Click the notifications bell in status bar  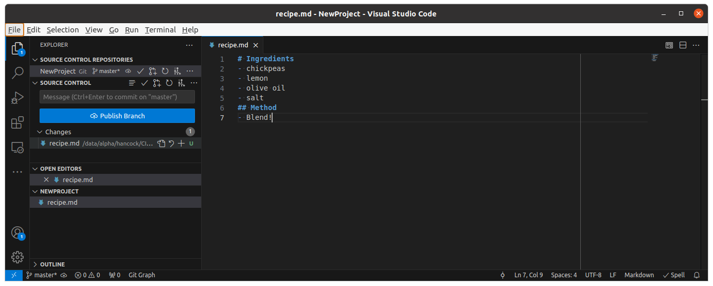coord(697,275)
